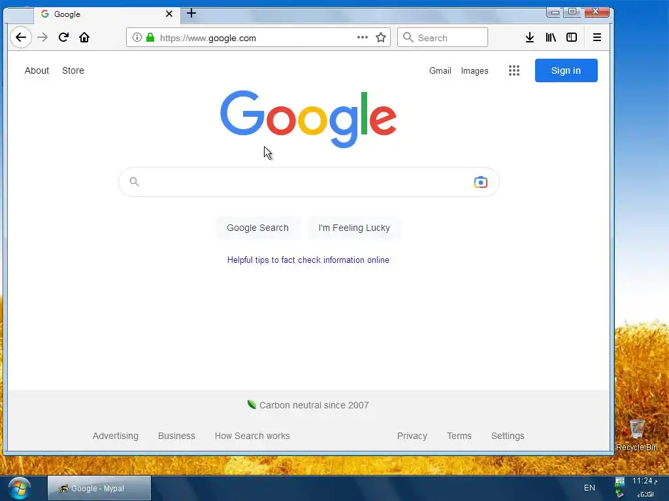Open the browser hamburger menu
The image size is (669, 501).
(597, 37)
